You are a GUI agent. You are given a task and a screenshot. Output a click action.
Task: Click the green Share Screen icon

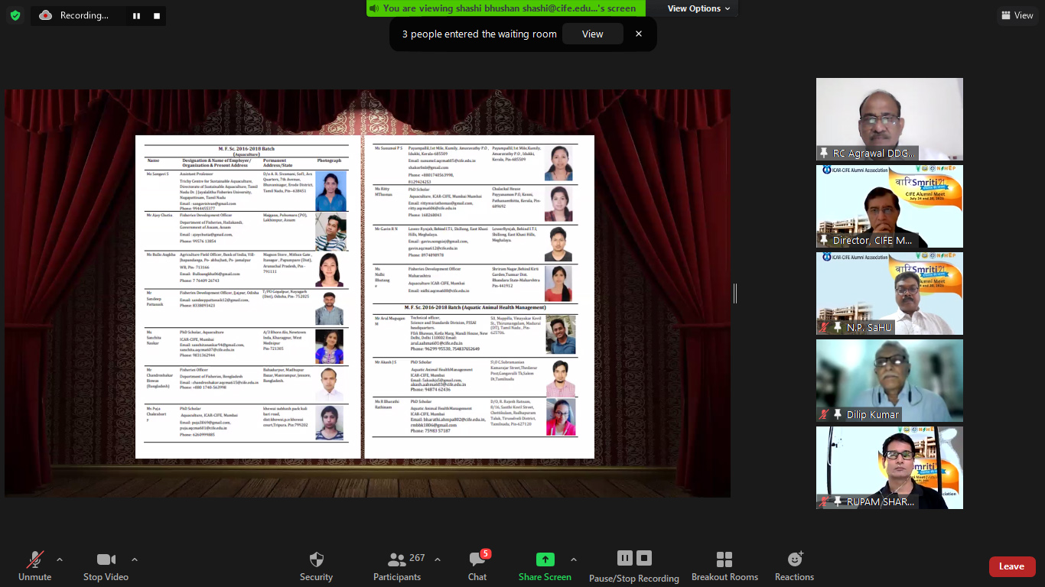tap(545, 559)
